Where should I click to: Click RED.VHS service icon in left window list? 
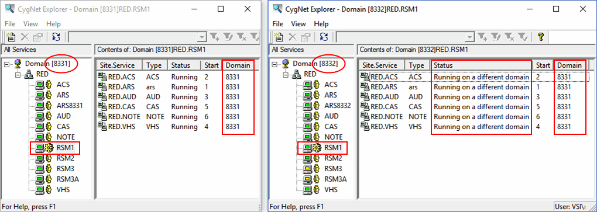(102, 127)
